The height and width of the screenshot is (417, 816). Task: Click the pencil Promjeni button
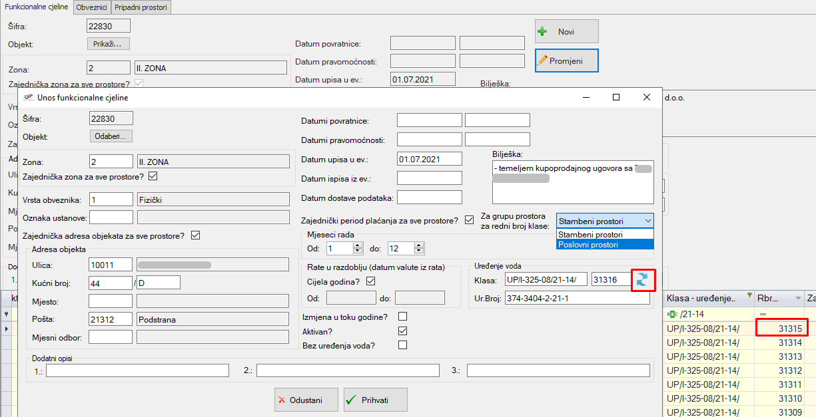point(566,61)
